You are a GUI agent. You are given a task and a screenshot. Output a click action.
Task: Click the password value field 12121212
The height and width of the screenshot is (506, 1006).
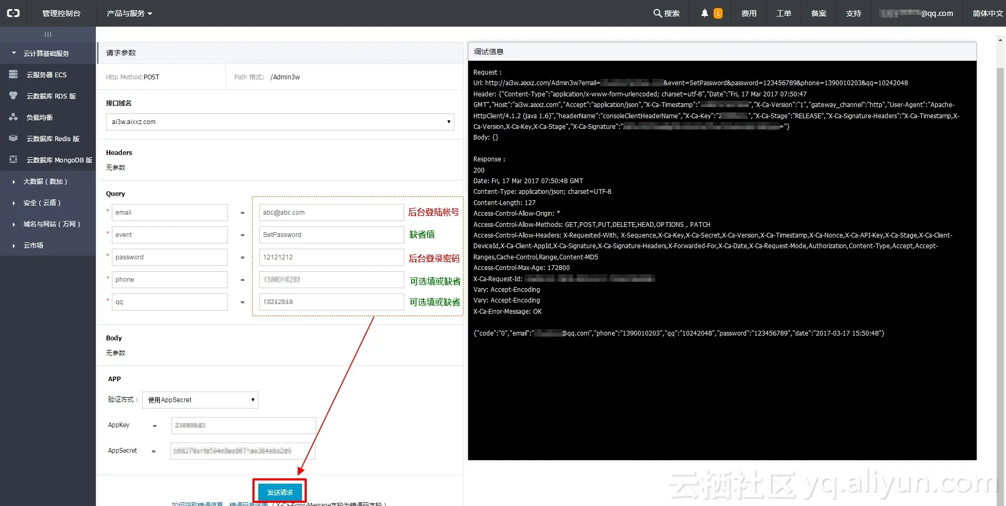(331, 257)
